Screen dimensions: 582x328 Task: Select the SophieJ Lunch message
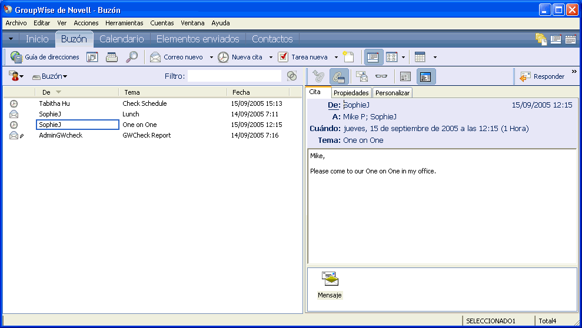[152, 114]
